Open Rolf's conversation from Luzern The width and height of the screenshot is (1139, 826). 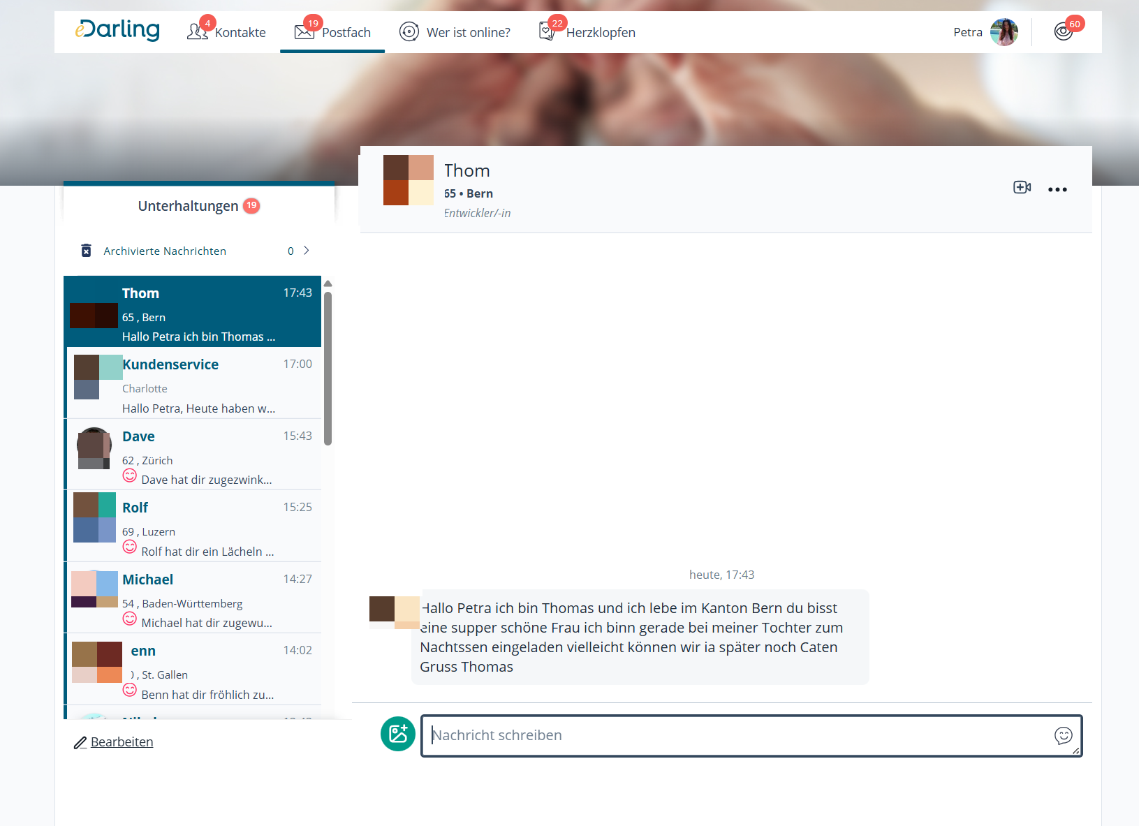[193, 526]
